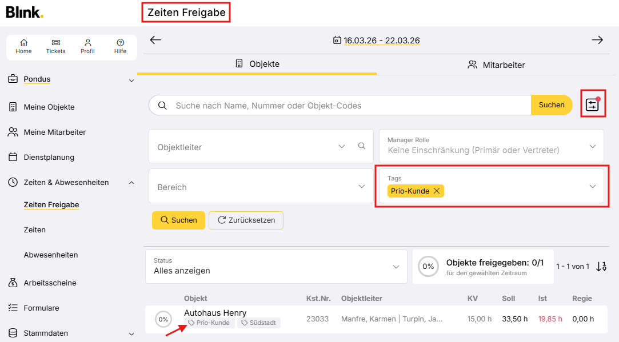Open the Hilfe help icon
The width and height of the screenshot is (619, 342).
pos(120,46)
